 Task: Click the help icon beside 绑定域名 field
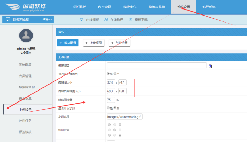tap(210, 66)
